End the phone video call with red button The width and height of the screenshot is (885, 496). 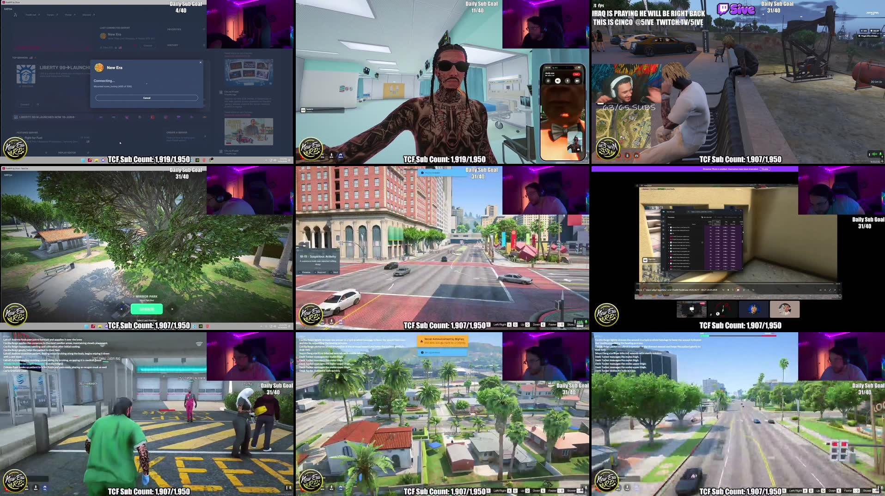coord(576,74)
